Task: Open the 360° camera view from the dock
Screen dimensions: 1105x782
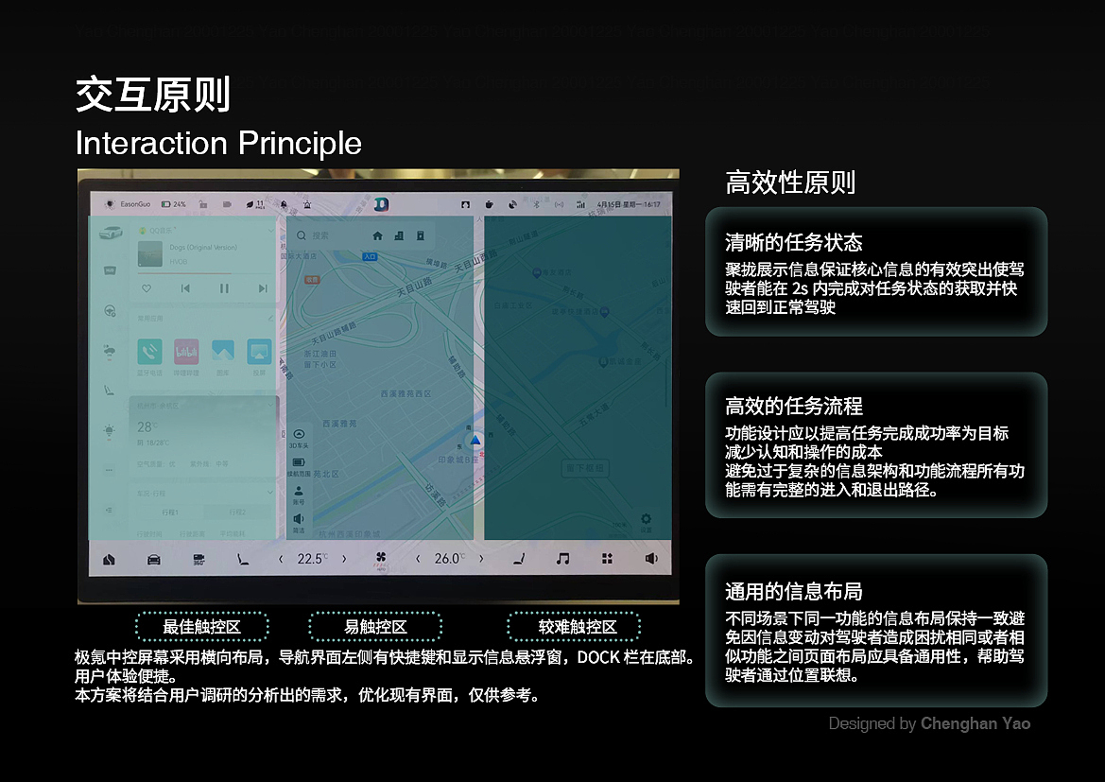Action: [197, 558]
